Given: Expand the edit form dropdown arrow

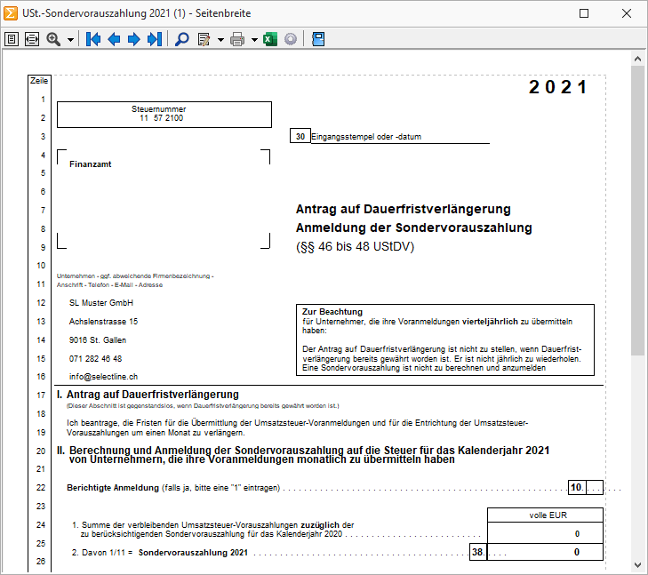Looking at the screenshot, I should pyautogui.click(x=220, y=40).
